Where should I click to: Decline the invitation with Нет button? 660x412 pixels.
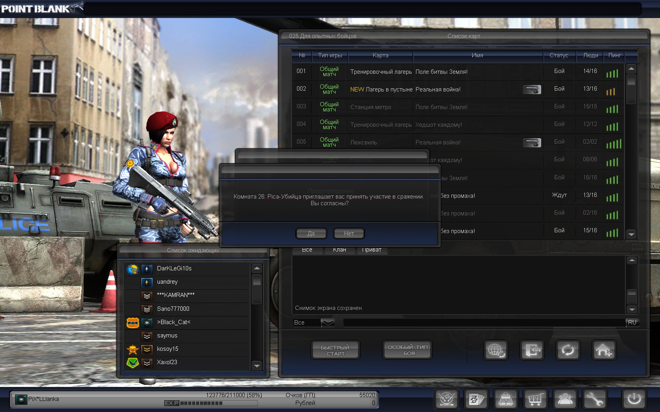point(349,233)
